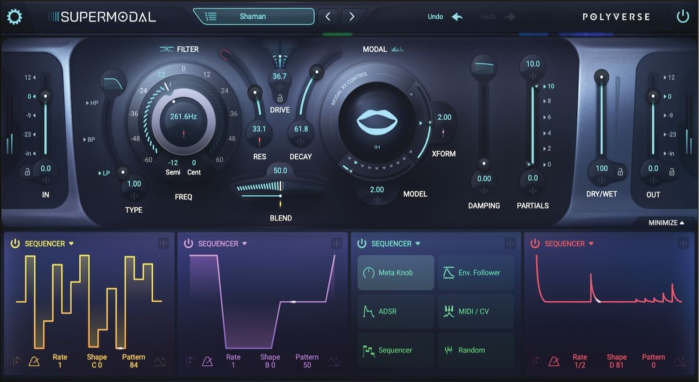Screen dimensions: 699x382
Task: Select Sequencer modulator type
Action: pyautogui.click(x=396, y=350)
